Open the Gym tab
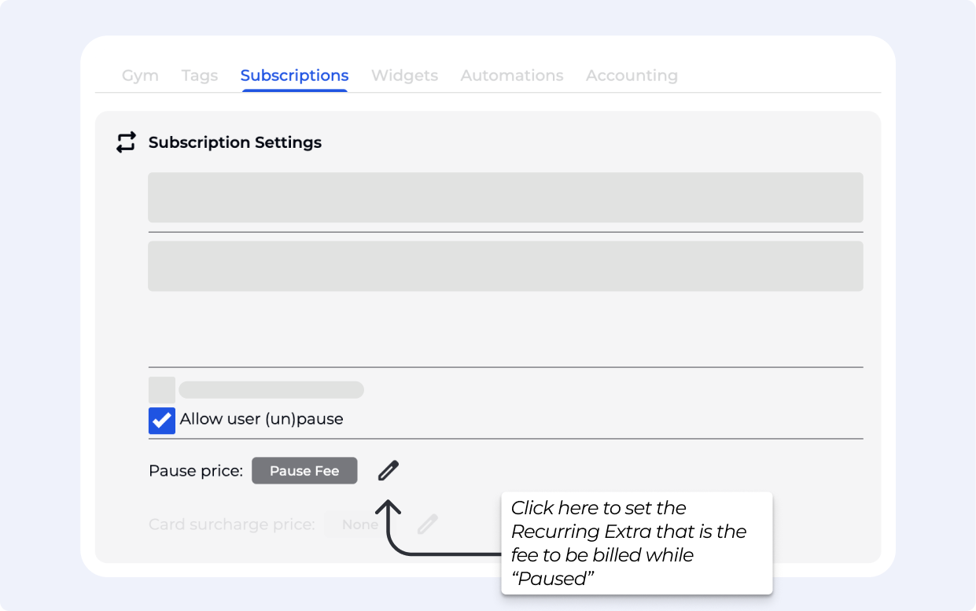The image size is (976, 611). (140, 75)
